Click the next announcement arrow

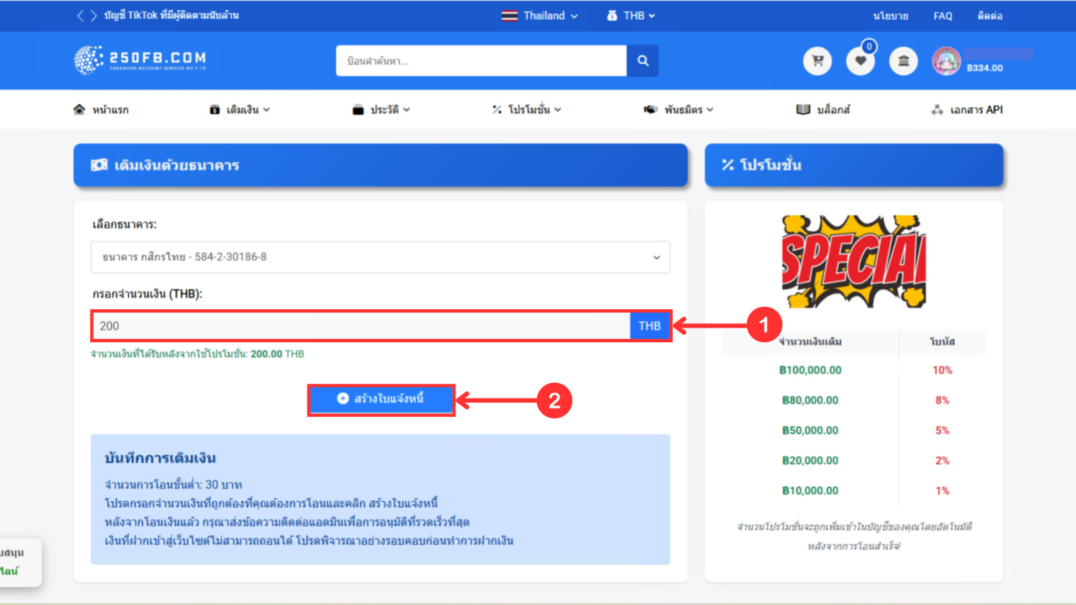93,15
